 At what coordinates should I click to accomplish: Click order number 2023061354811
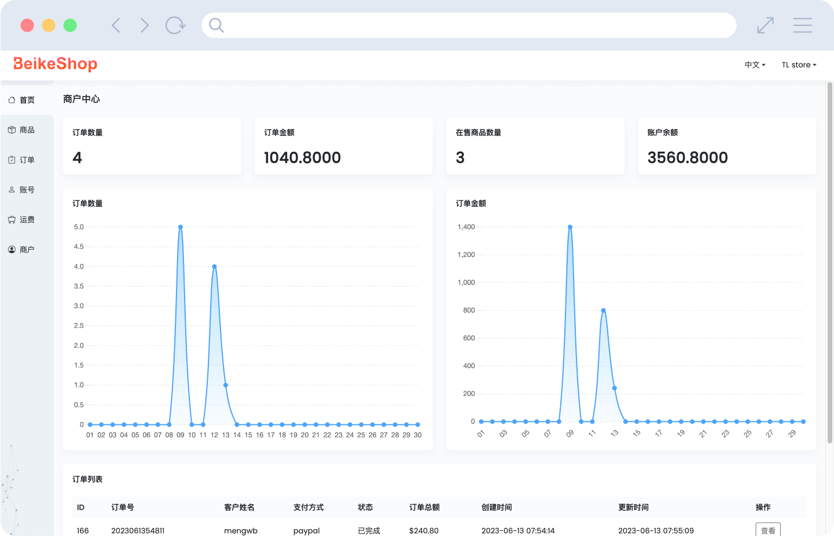click(x=138, y=531)
